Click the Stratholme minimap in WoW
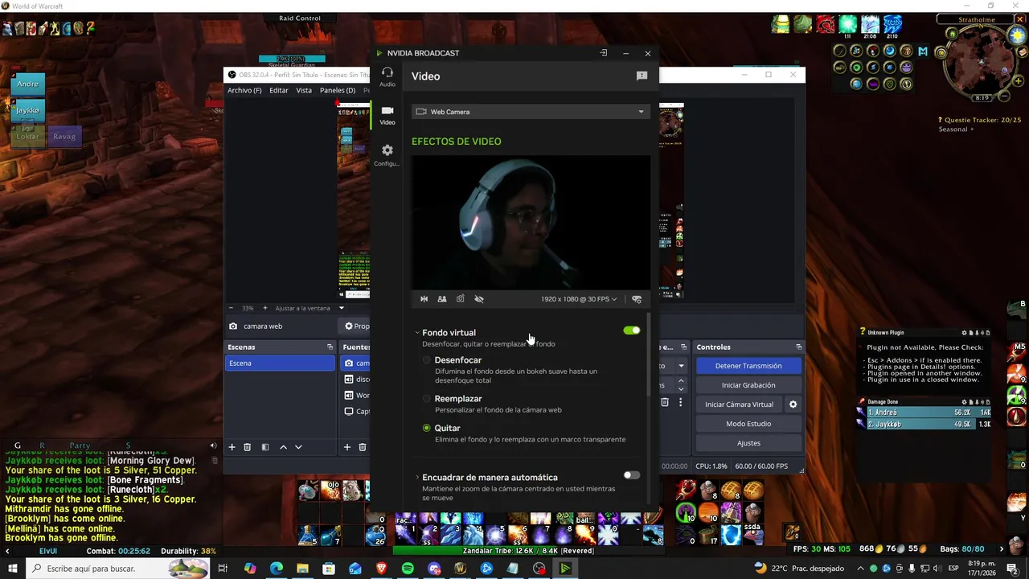Viewport: 1029px width, 579px height. [982, 60]
